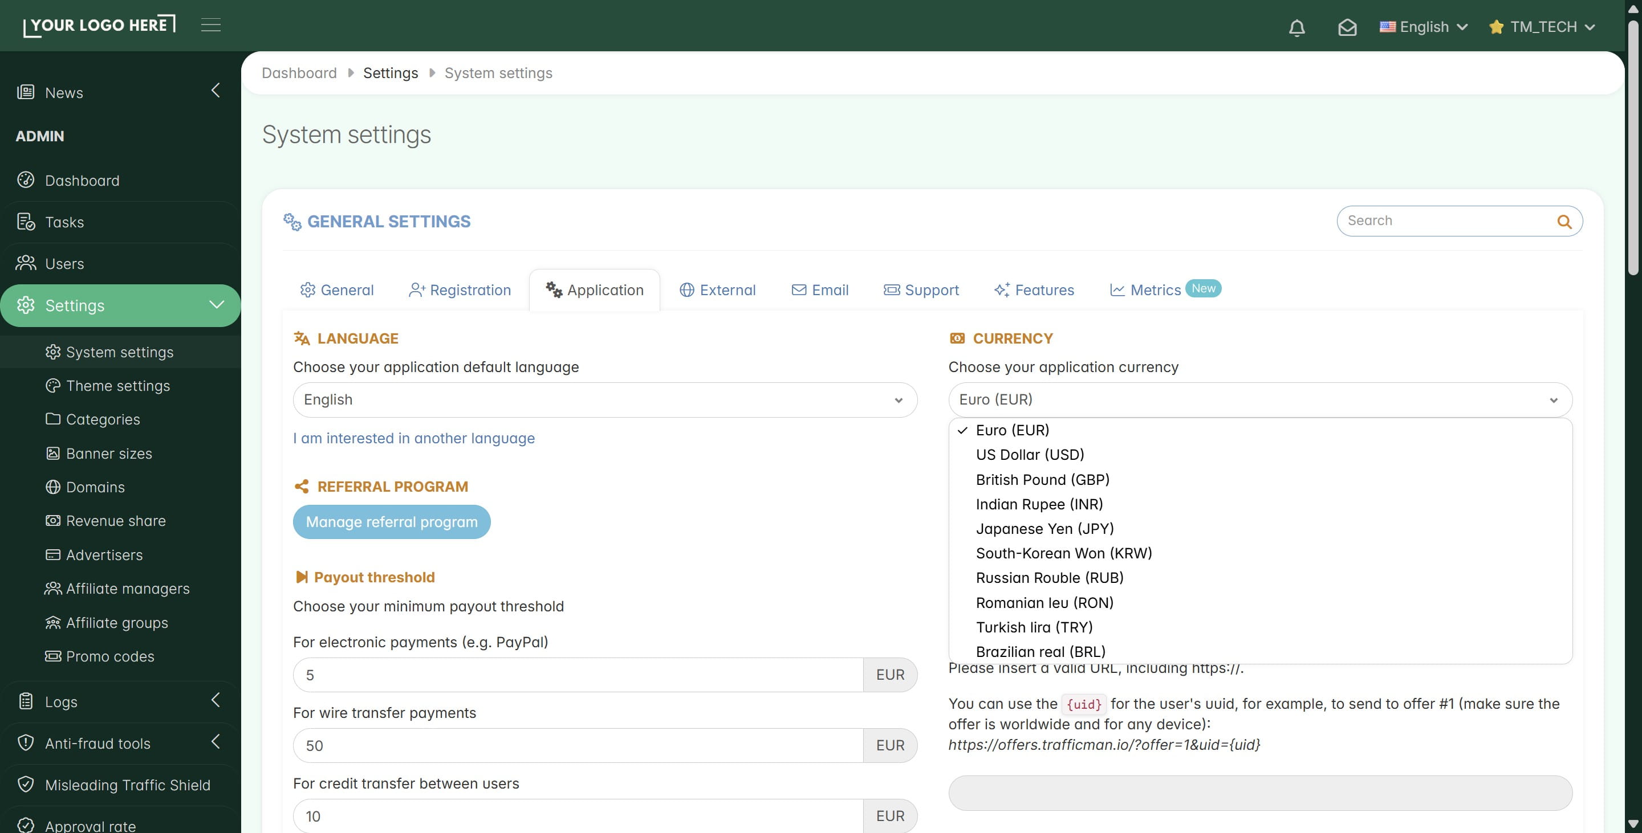Select Indian Rupee (INR) option
Image resolution: width=1642 pixels, height=833 pixels.
coord(1260,504)
